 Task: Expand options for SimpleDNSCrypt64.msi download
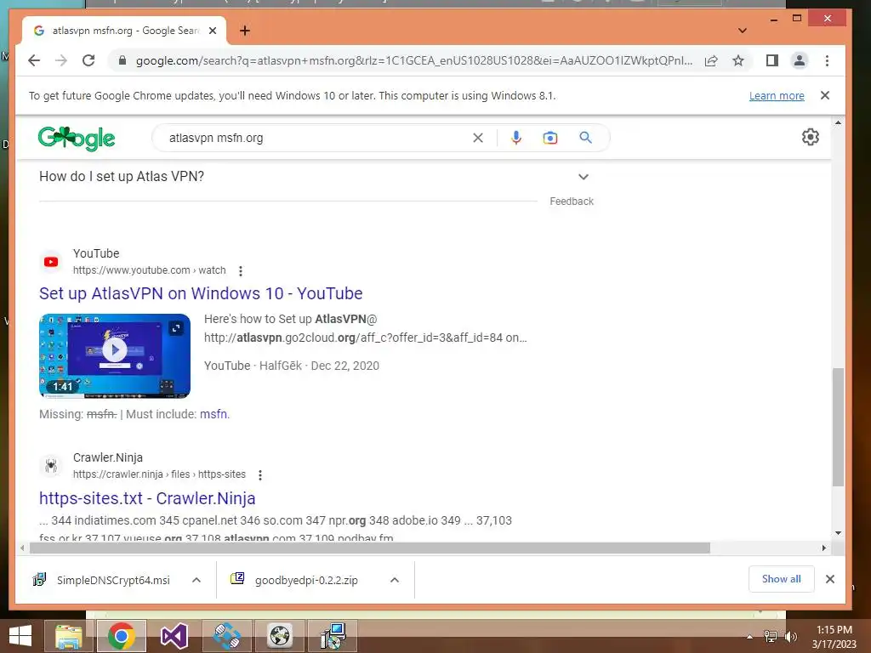[x=196, y=580]
